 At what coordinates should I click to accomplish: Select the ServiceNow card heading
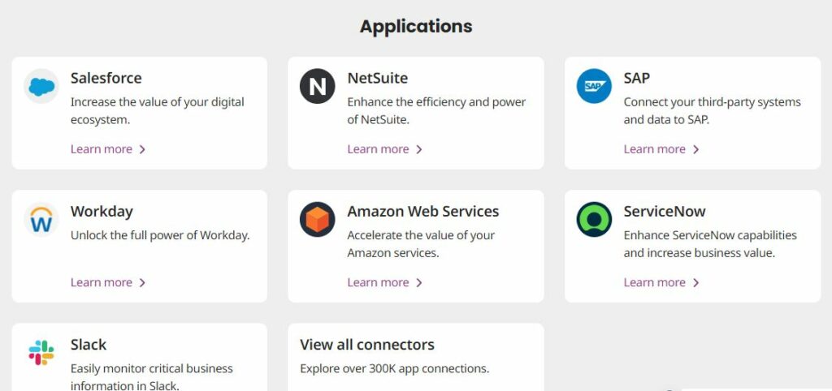pos(665,212)
